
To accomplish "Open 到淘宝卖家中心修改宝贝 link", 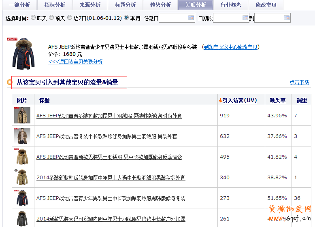I will click(x=230, y=47).
